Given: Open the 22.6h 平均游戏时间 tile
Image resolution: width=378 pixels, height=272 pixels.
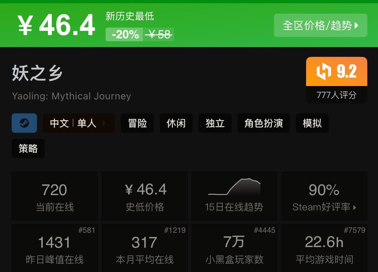Looking at the screenshot, I should (x=324, y=248).
